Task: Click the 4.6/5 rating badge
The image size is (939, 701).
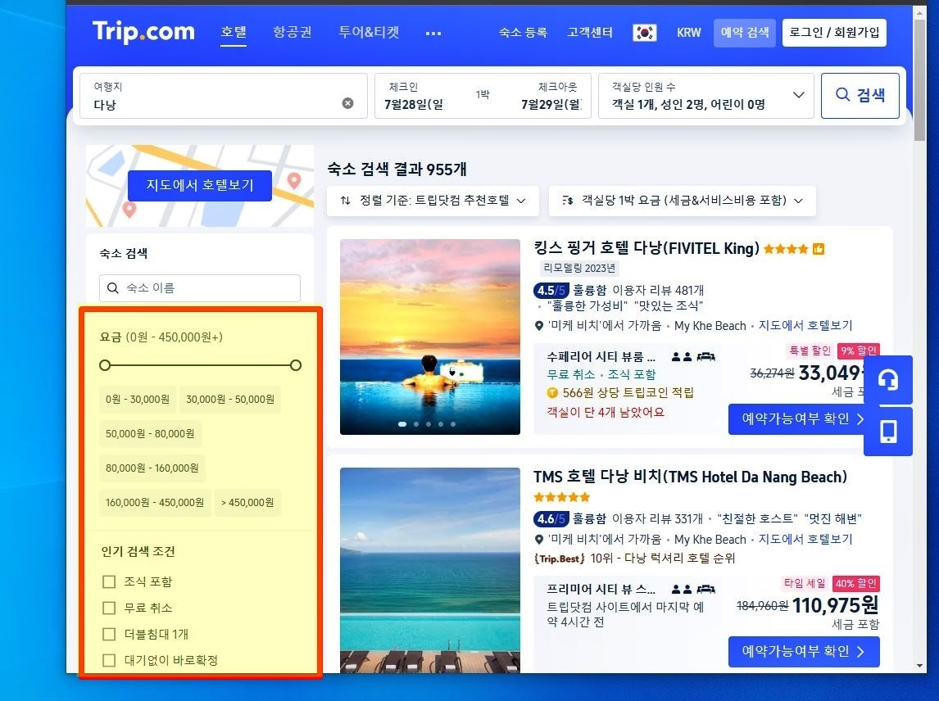Action: pyautogui.click(x=551, y=518)
